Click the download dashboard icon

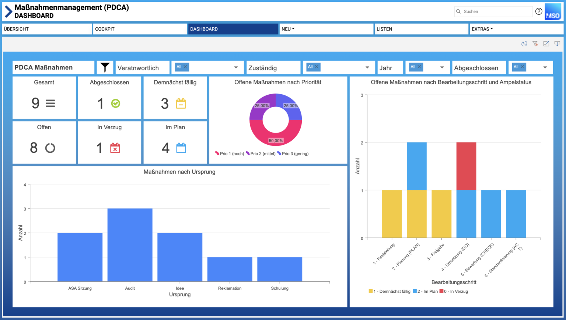[557, 44]
